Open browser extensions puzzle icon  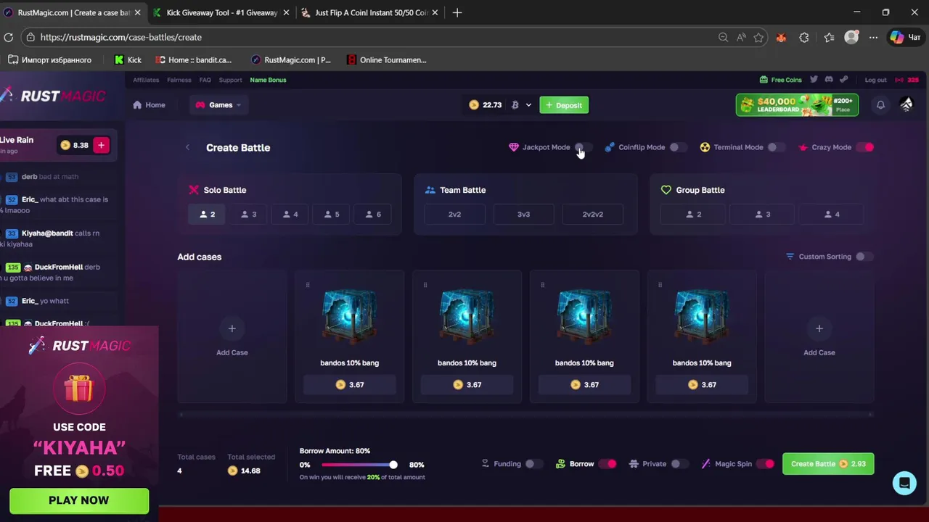click(804, 38)
